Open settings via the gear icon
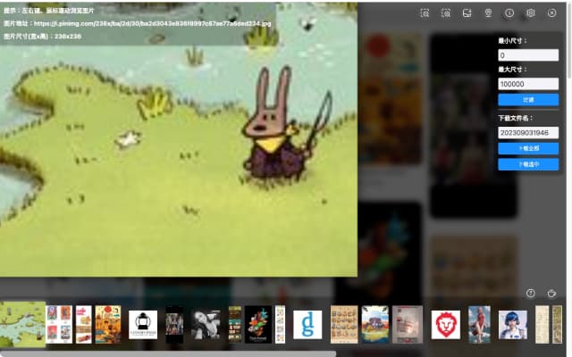This screenshot has height=357, width=572. [x=530, y=13]
